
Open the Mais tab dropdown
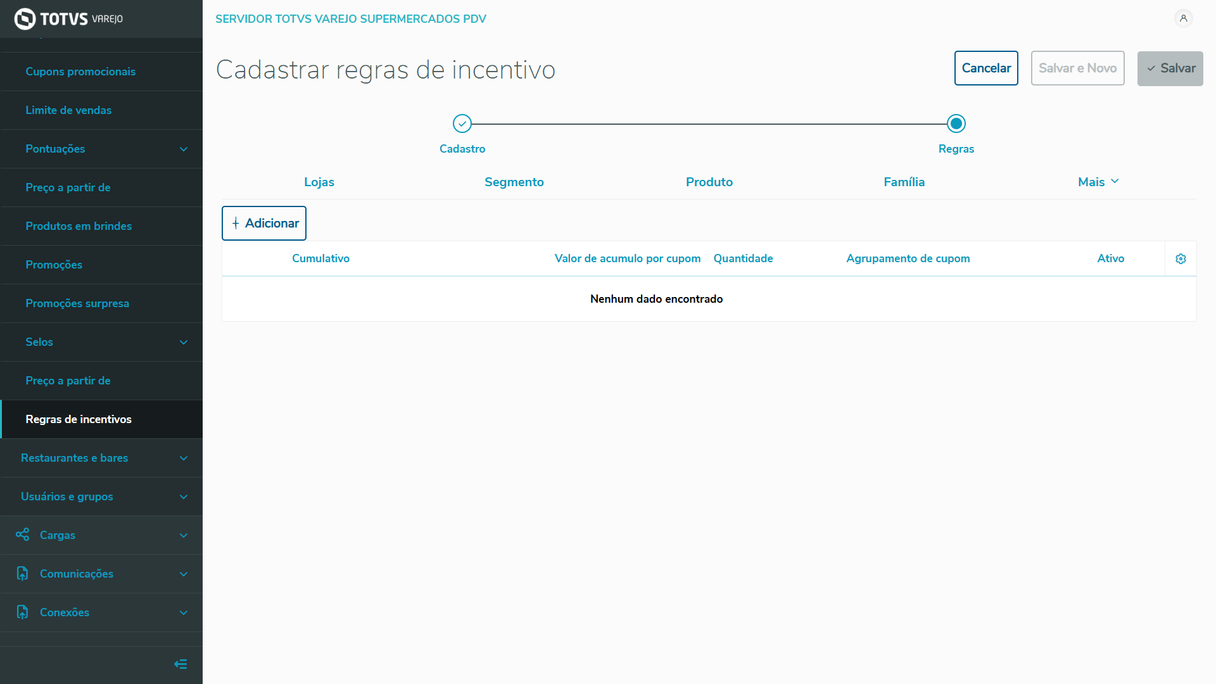pos(1098,182)
